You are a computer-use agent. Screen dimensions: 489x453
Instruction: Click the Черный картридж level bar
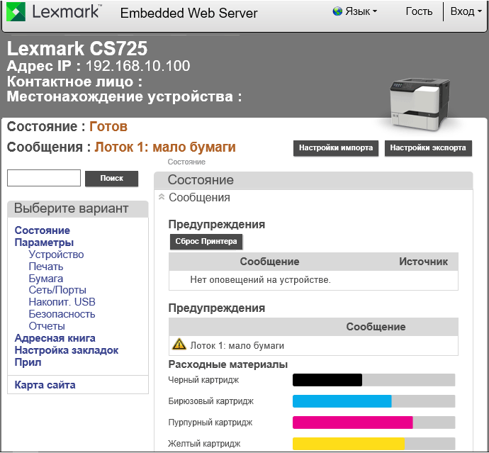point(373,380)
